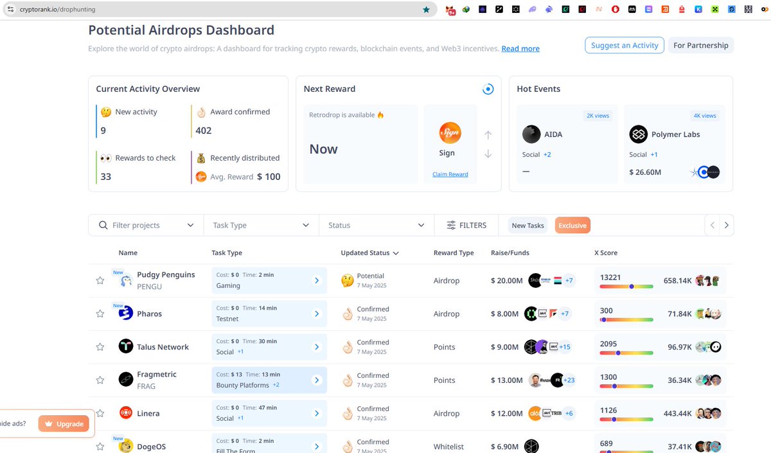Favorite Pharos with its star icon
This screenshot has width=771, height=453.
100,314
